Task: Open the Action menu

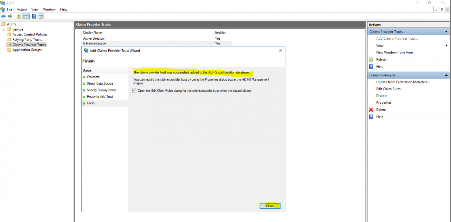Action: tap(22, 9)
